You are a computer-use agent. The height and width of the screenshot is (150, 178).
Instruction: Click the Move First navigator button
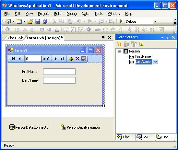(x=13, y=59)
